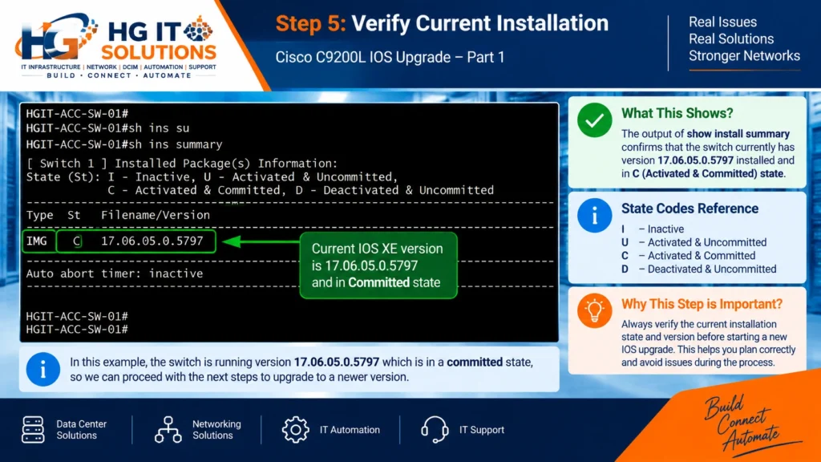Viewport: 821px width, 462px height.
Task: Click bold 'show install summary' in the side panel
Action: [738, 134]
